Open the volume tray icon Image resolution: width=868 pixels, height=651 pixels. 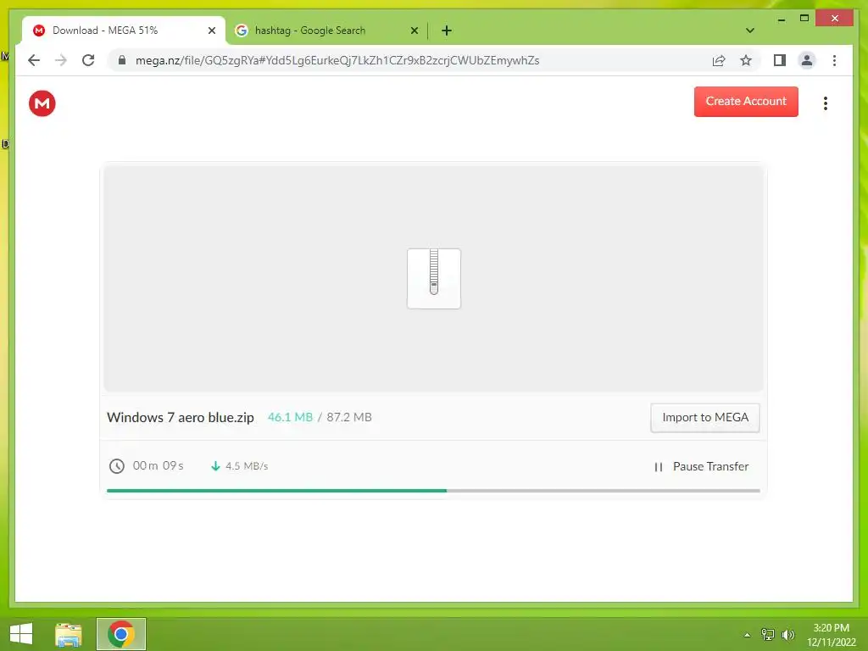[x=787, y=635]
